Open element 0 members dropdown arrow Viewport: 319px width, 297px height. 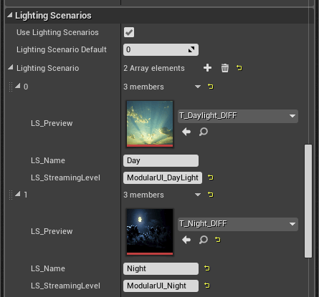click(x=198, y=87)
